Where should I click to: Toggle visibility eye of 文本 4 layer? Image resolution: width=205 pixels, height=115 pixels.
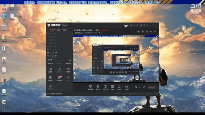[x=48, y=43]
